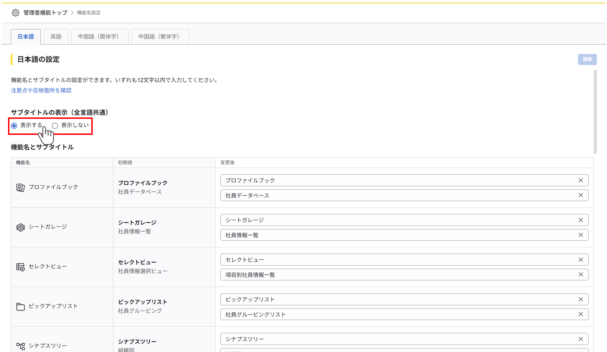Clear the 社員データベース subtitle field with X
Viewport: 607px width, 352px height.
pyautogui.click(x=581, y=195)
